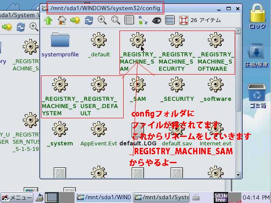Image resolution: width=271 pixels, height=203 pixels.
Task: Switch to the details list view
Action: tap(129, 20)
